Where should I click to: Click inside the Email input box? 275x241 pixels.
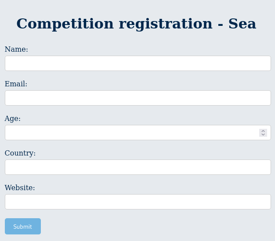[138, 98]
